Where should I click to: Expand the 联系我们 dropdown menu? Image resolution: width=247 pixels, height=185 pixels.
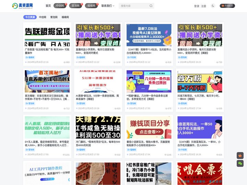click(108, 6)
